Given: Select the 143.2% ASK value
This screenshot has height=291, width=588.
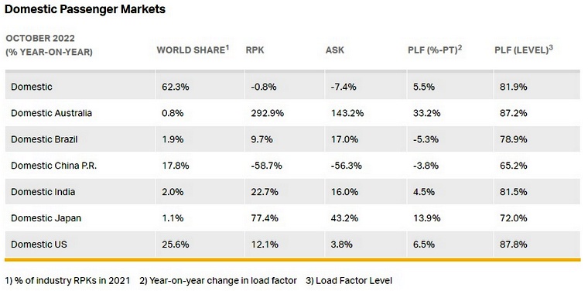Looking at the screenshot, I should click(347, 113).
